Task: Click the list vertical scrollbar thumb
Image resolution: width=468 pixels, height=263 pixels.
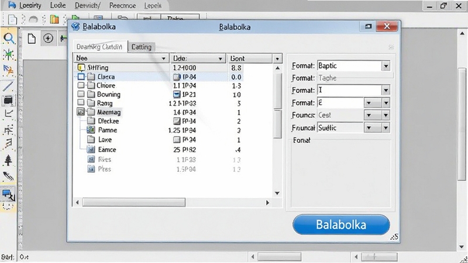Action: pos(277,91)
